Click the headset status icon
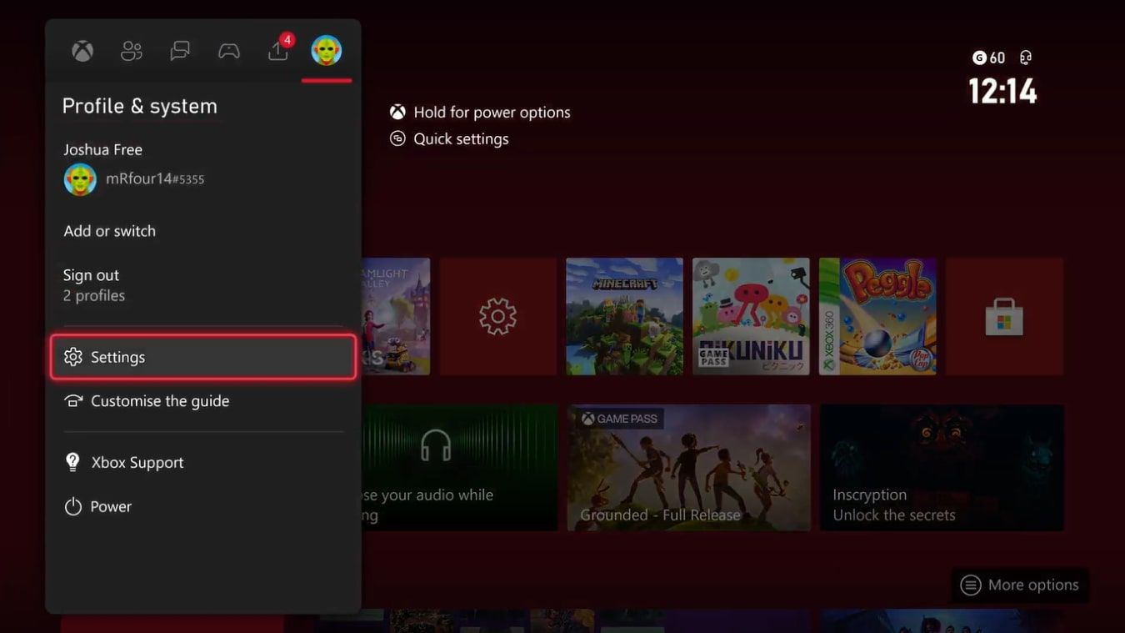Image resolution: width=1125 pixels, height=633 pixels. [1026, 58]
